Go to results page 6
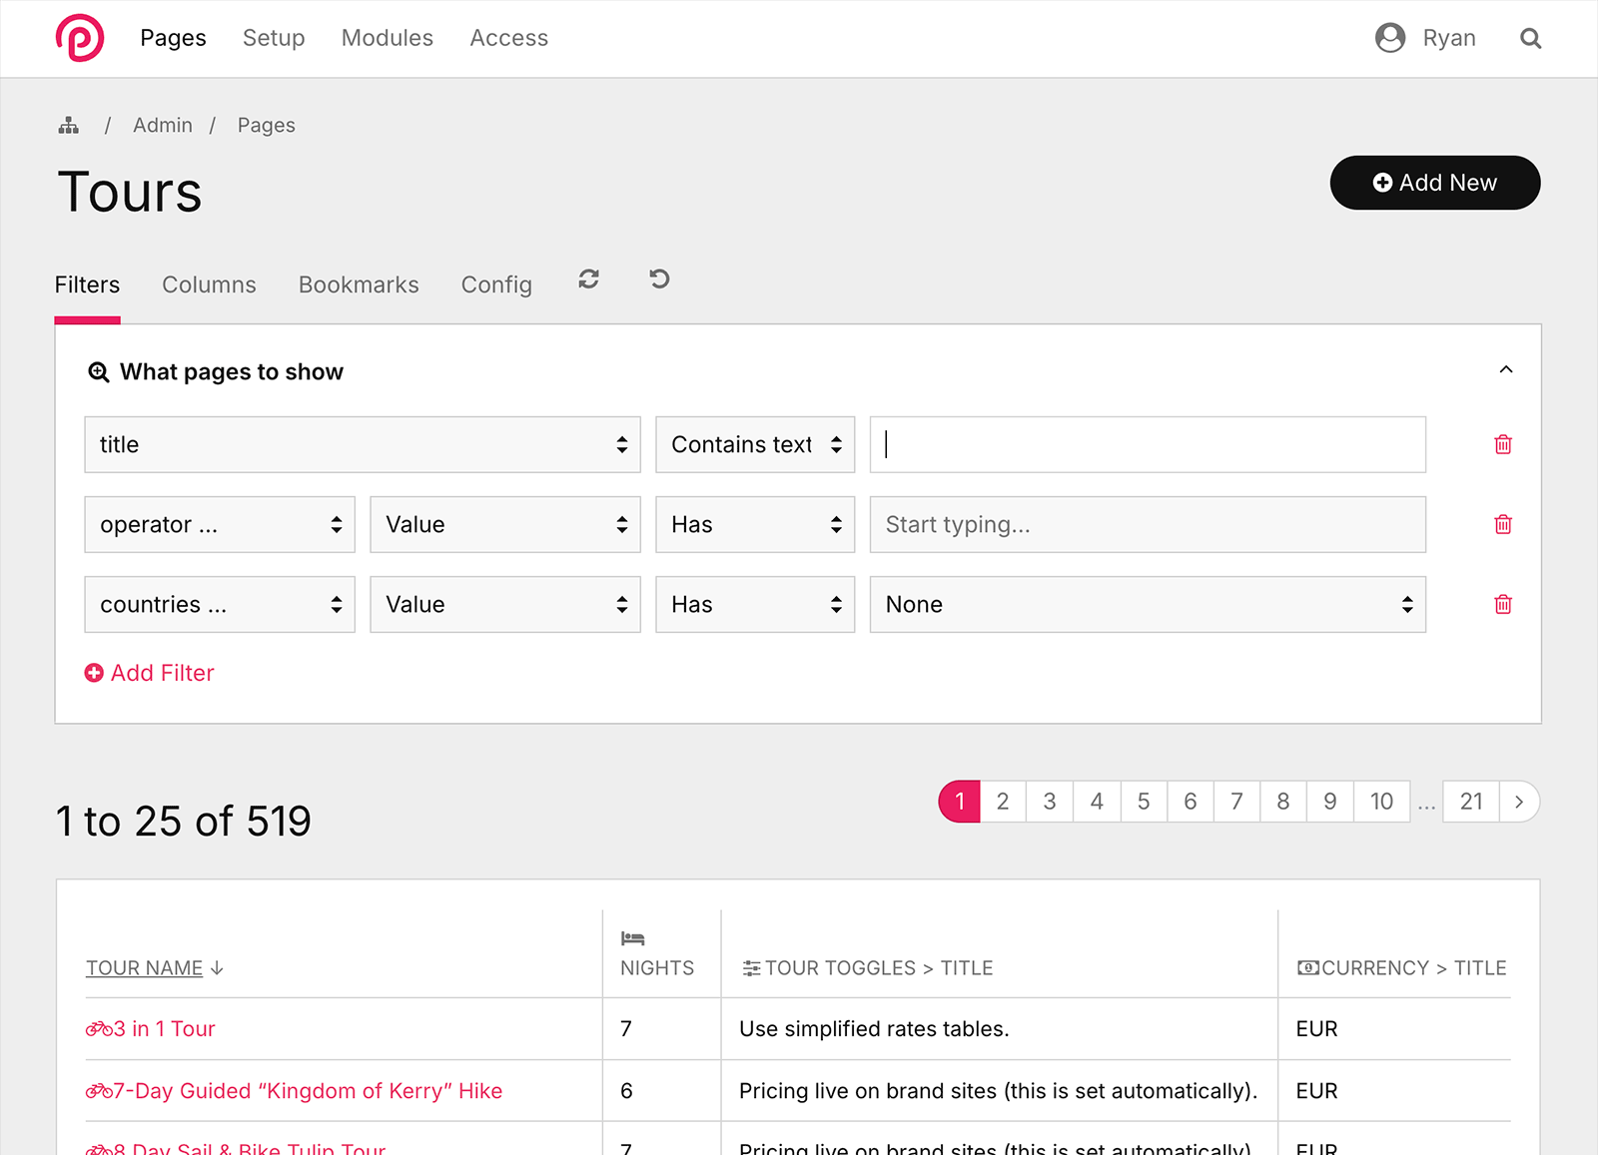This screenshot has width=1598, height=1155. pos(1191,802)
